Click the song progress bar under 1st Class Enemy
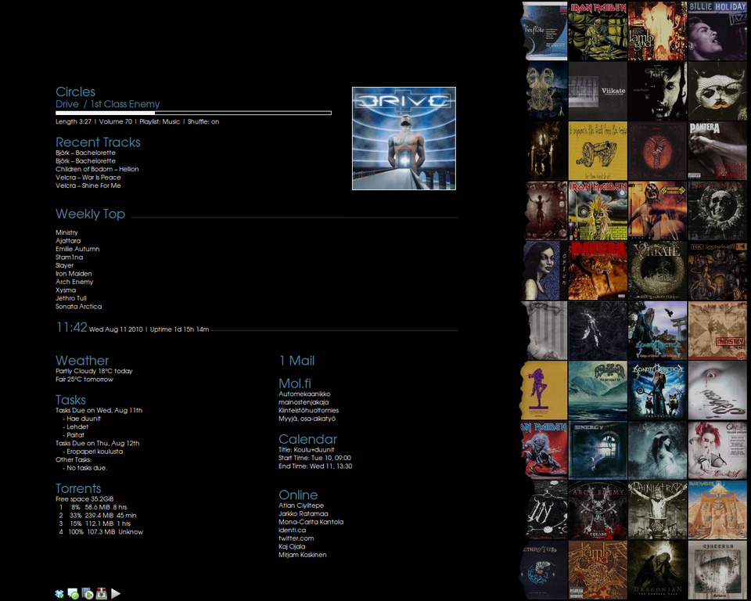Viewport: 751px width, 601px height. pyautogui.click(x=193, y=113)
